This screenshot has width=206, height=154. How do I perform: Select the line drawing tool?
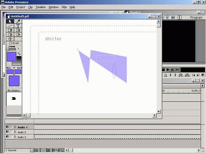10,26
